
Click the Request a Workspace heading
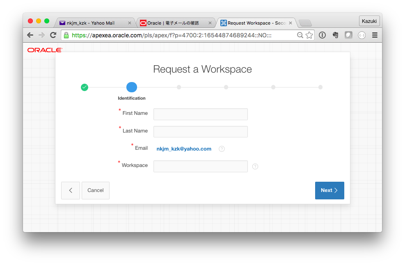point(203,69)
